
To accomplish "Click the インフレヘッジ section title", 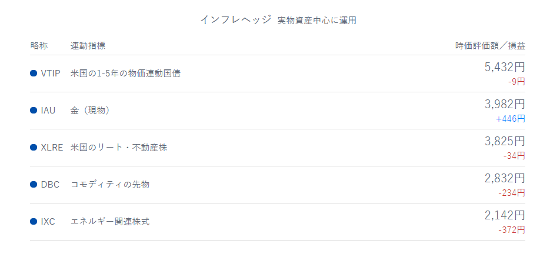I will [235, 20].
